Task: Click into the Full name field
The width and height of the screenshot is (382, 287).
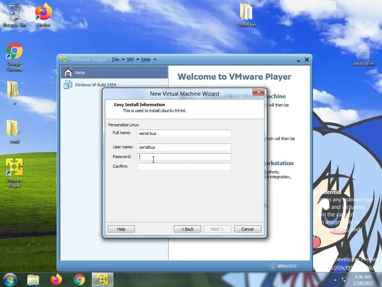Action: point(184,133)
